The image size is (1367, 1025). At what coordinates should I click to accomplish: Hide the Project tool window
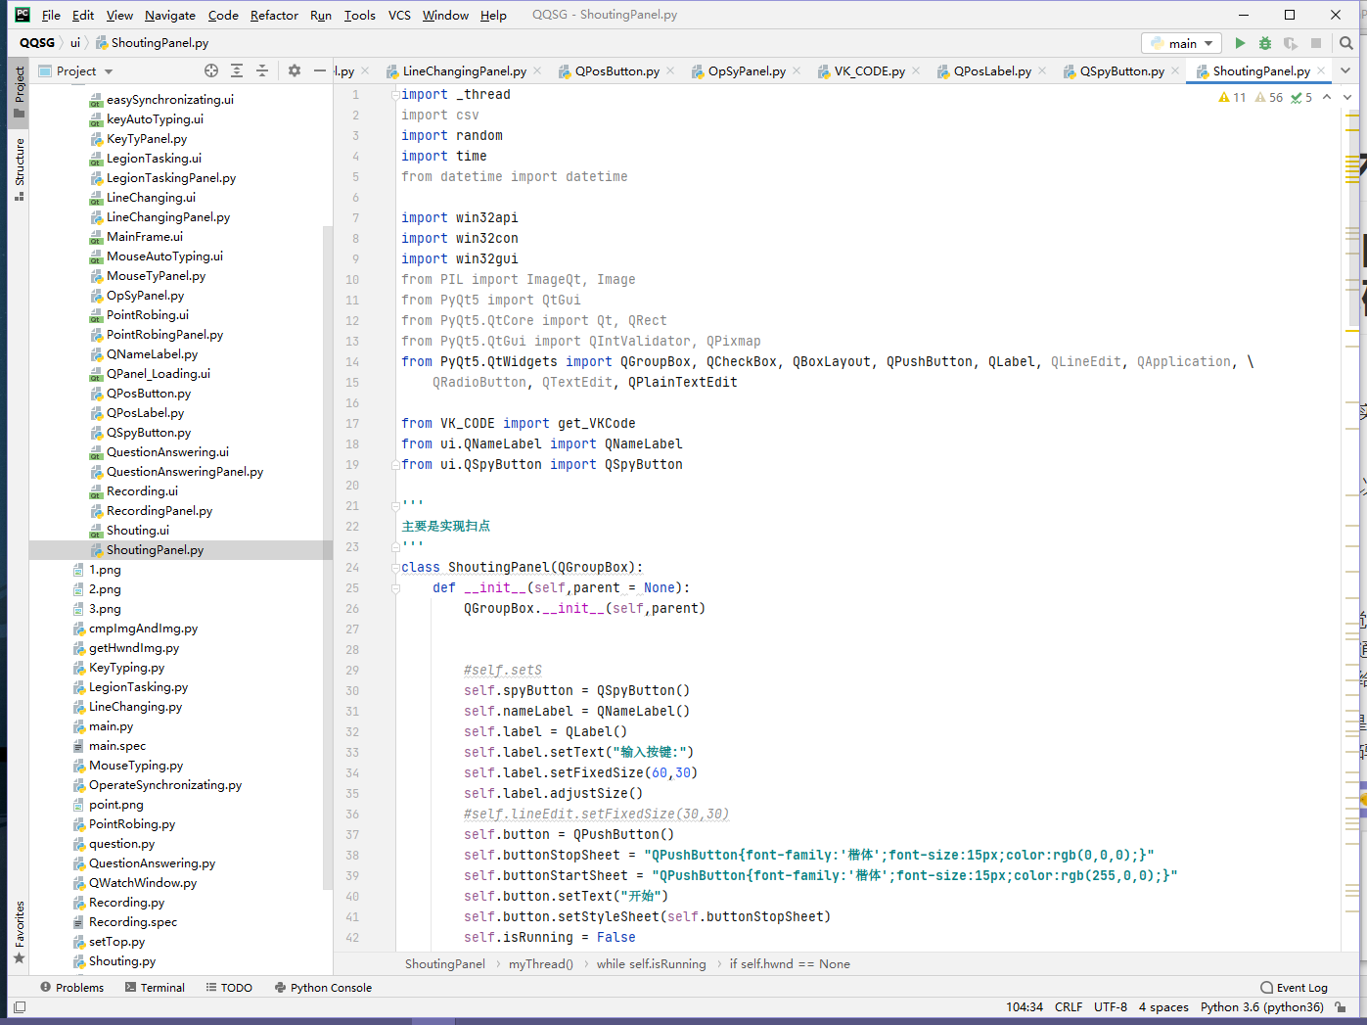coord(320,70)
